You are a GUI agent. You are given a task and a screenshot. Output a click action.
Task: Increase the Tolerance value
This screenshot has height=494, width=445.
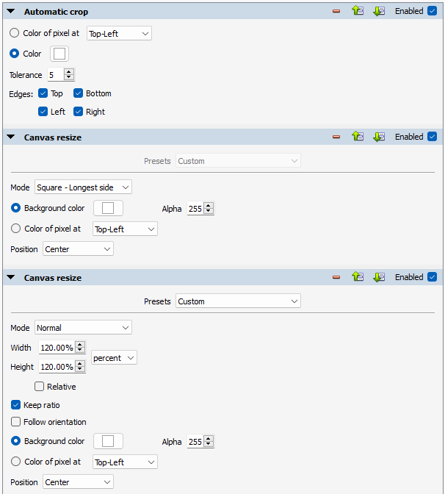69,72
